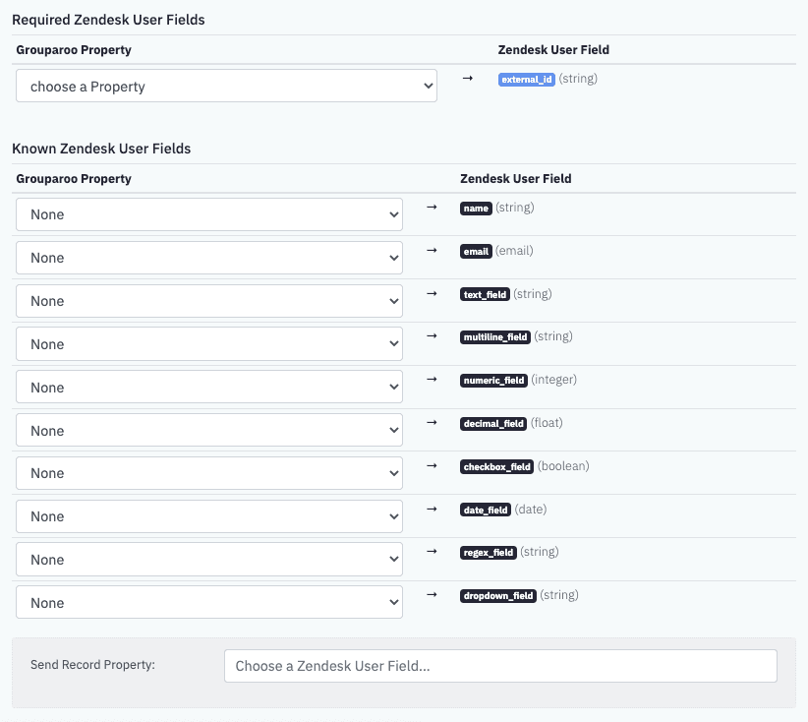Click the Send Record Property label

(92, 665)
